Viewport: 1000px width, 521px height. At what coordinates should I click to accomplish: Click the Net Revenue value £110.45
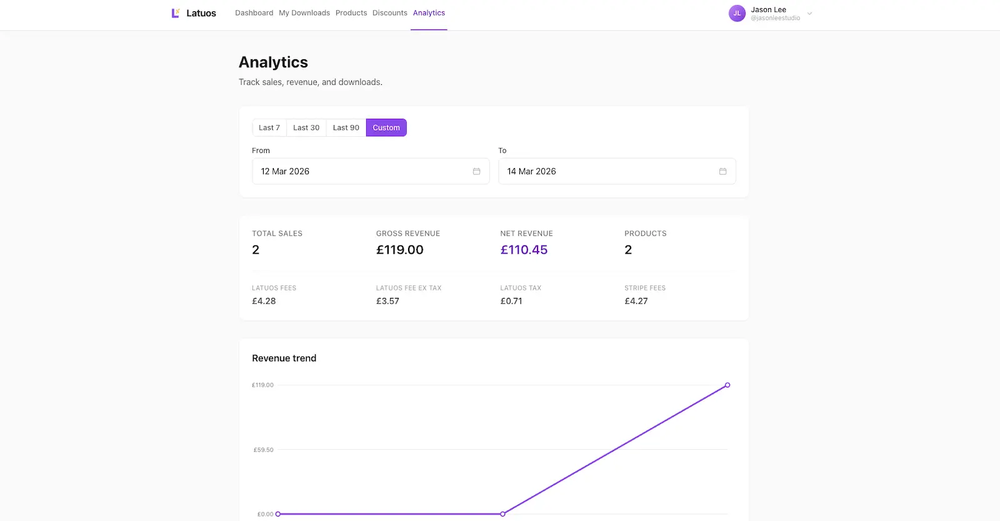524,250
